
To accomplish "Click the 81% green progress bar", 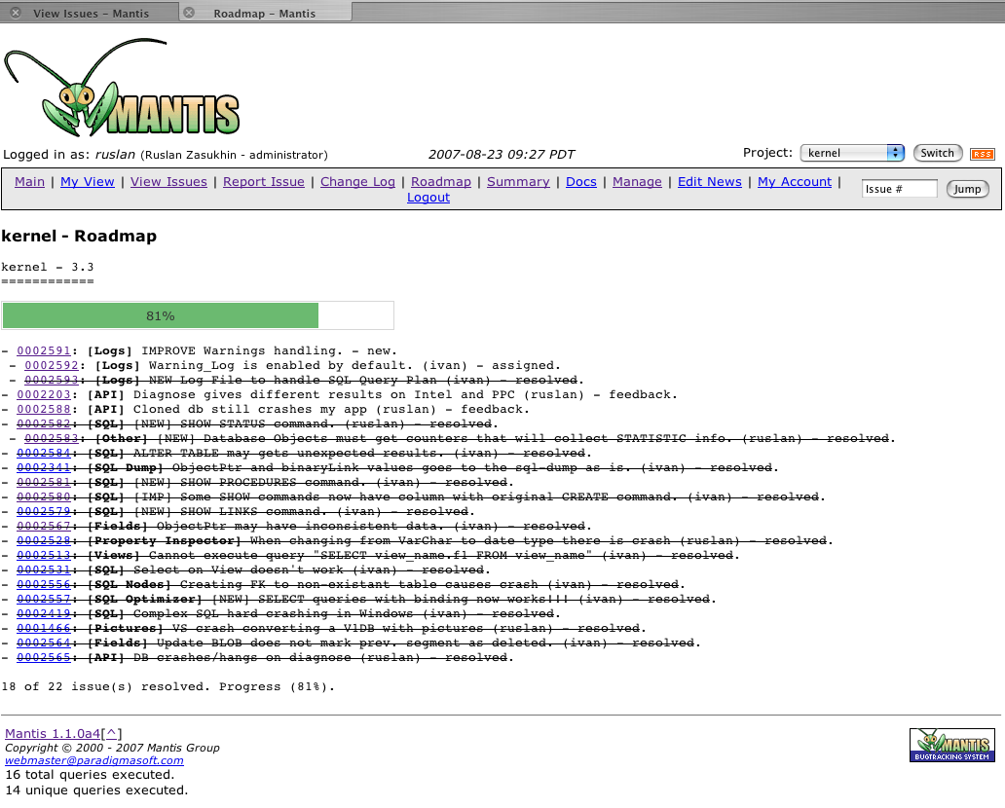I will coord(161,315).
